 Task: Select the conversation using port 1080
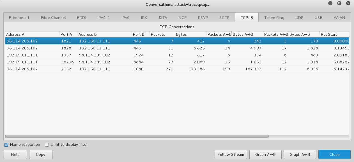tap(112, 69)
